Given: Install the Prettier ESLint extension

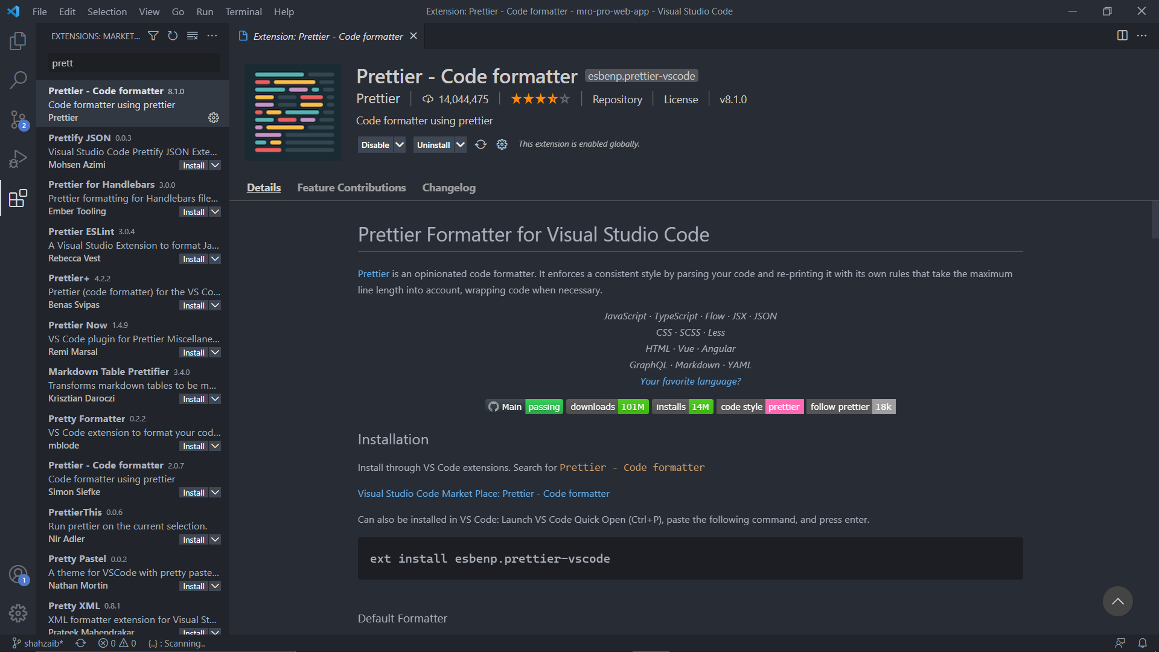Looking at the screenshot, I should (194, 259).
